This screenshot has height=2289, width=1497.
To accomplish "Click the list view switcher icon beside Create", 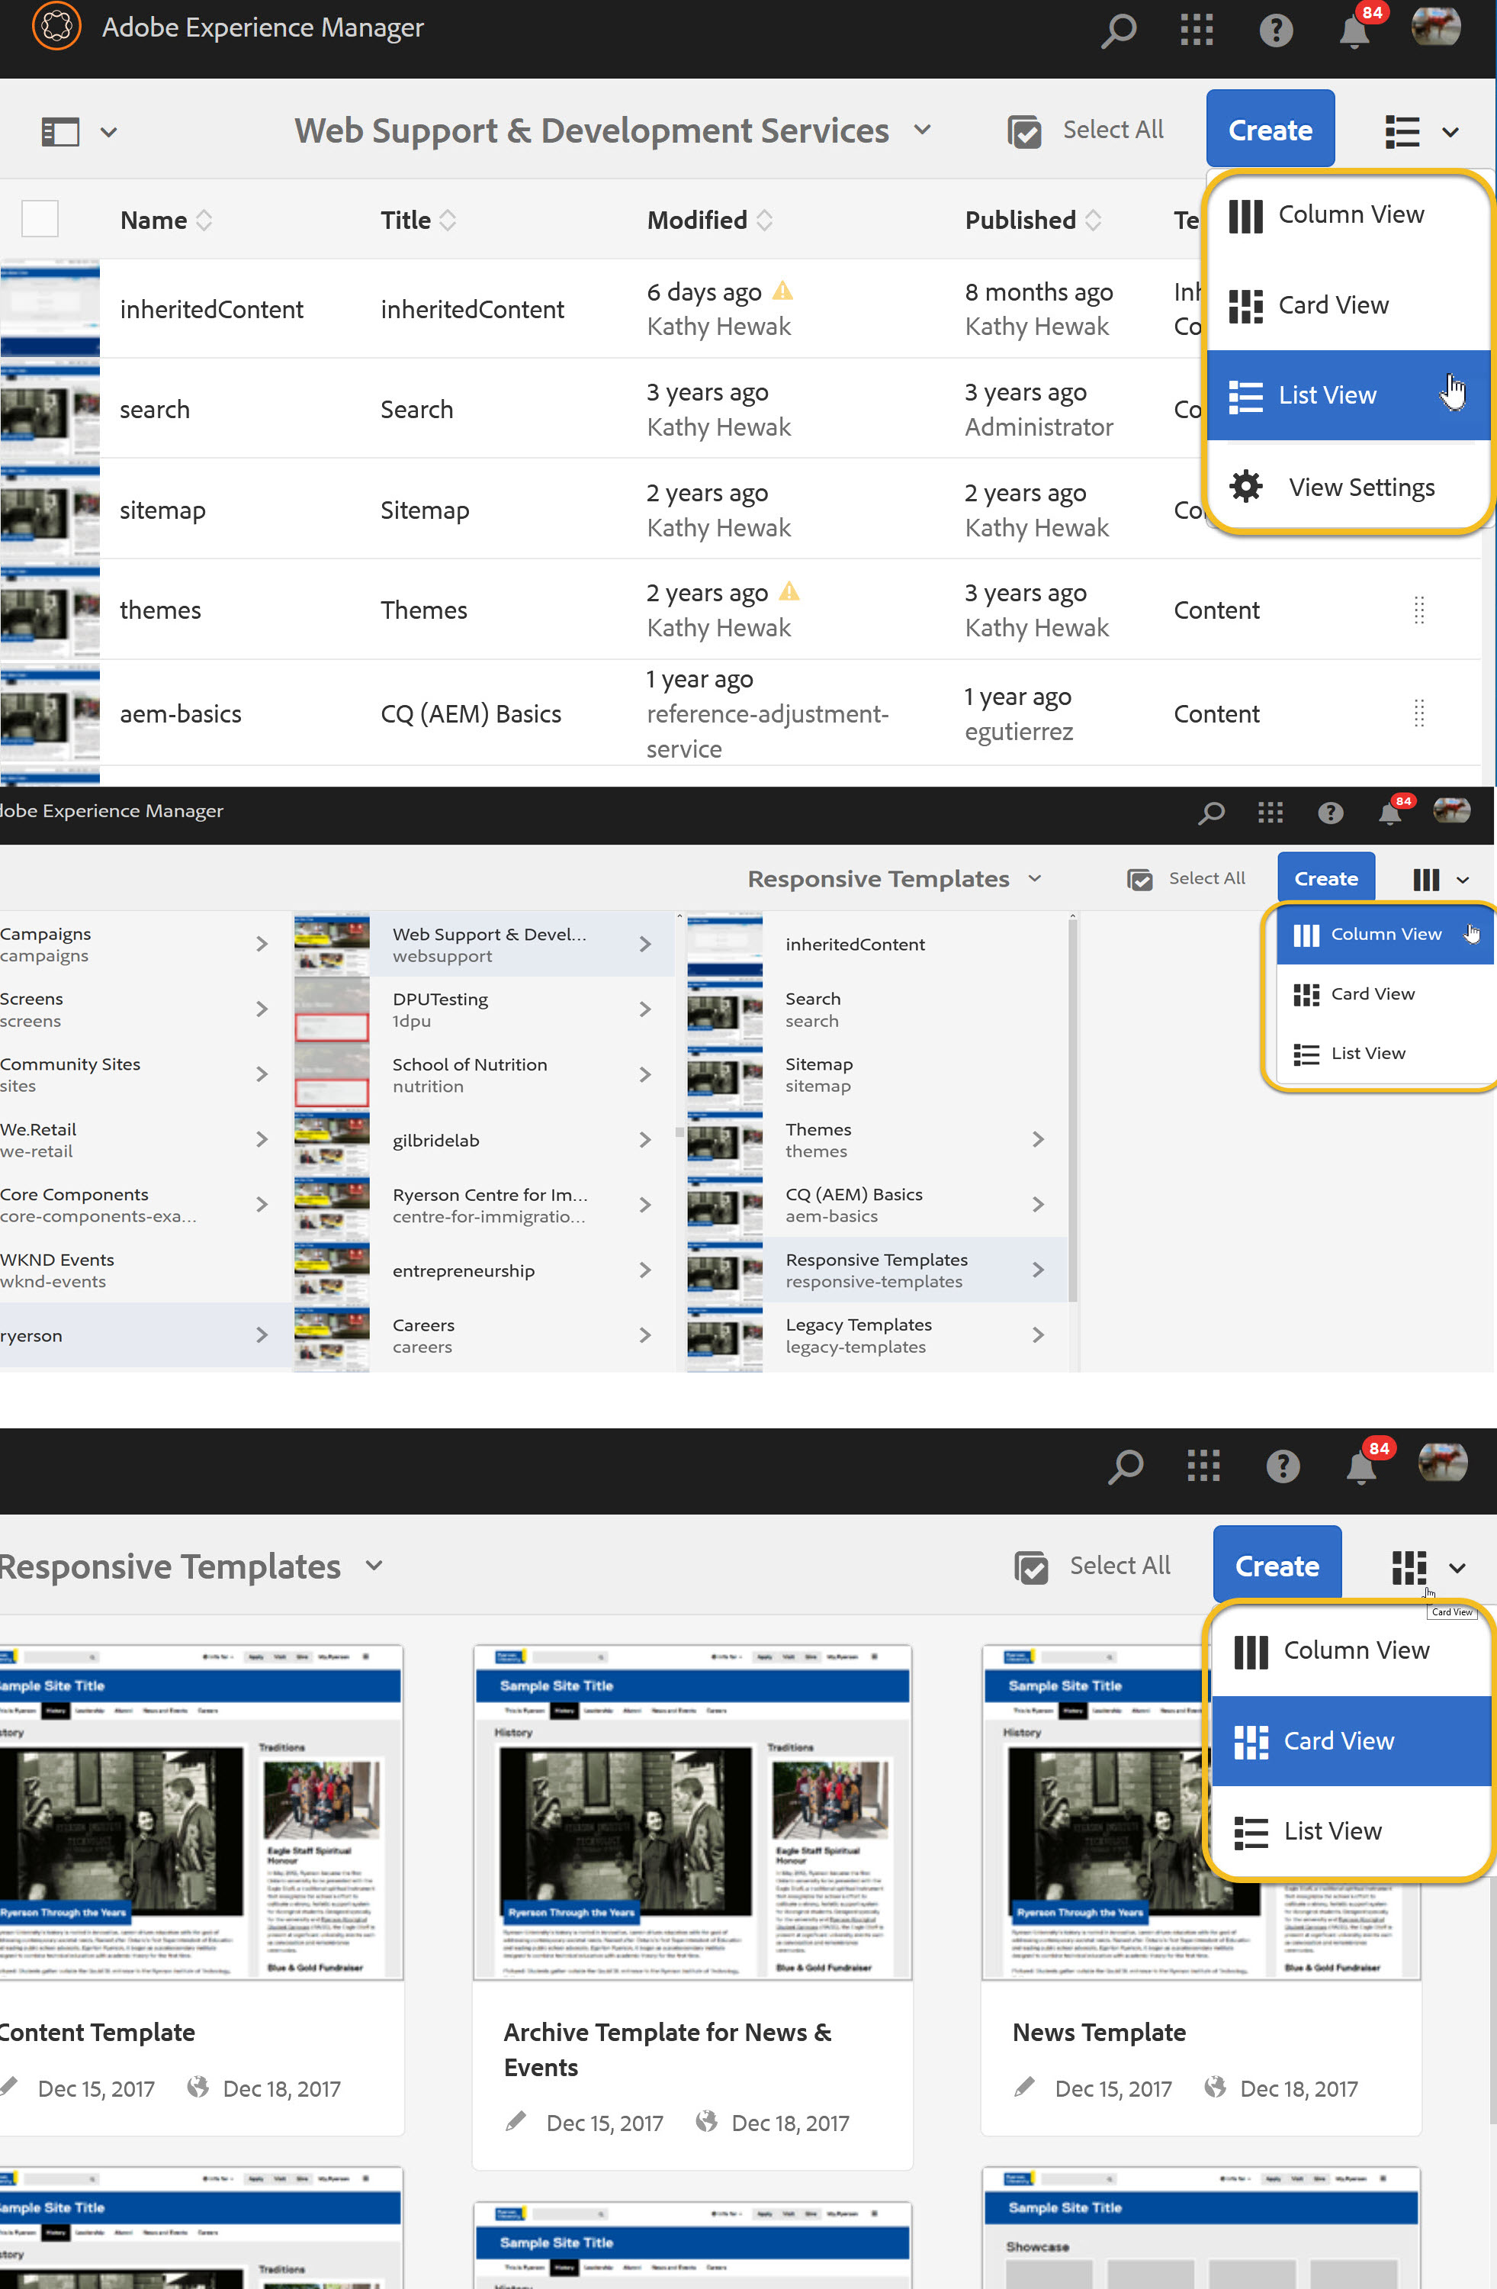I will click(1402, 132).
